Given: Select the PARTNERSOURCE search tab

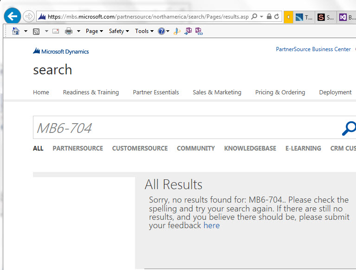Looking at the screenshot, I should [78, 148].
